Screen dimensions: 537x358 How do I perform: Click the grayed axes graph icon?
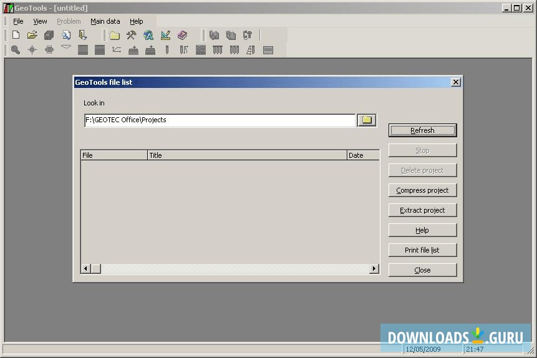pyautogui.click(x=117, y=50)
